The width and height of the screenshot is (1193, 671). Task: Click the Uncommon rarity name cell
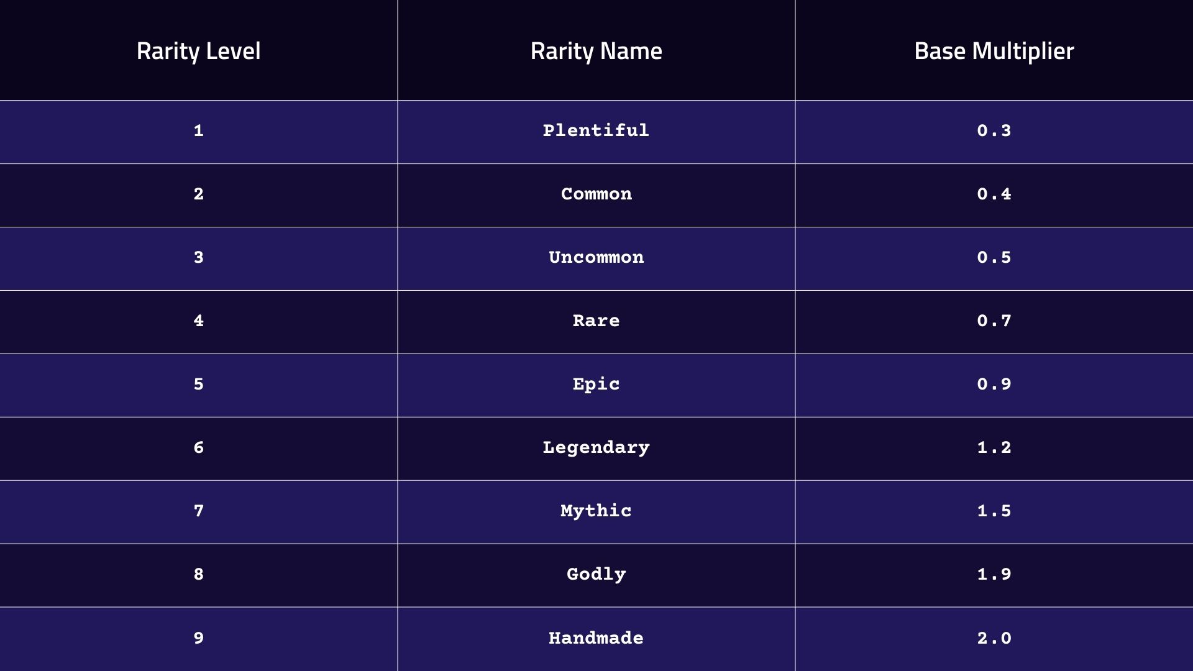(596, 258)
